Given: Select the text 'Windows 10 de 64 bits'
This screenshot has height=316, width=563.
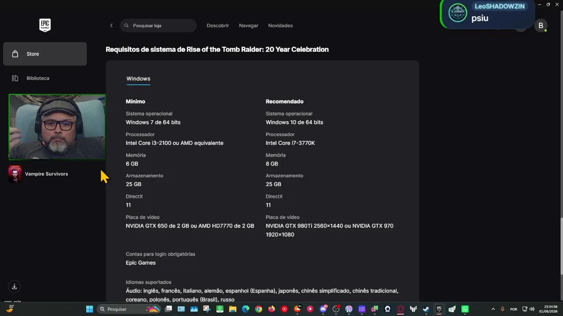Looking at the screenshot, I should (x=294, y=122).
